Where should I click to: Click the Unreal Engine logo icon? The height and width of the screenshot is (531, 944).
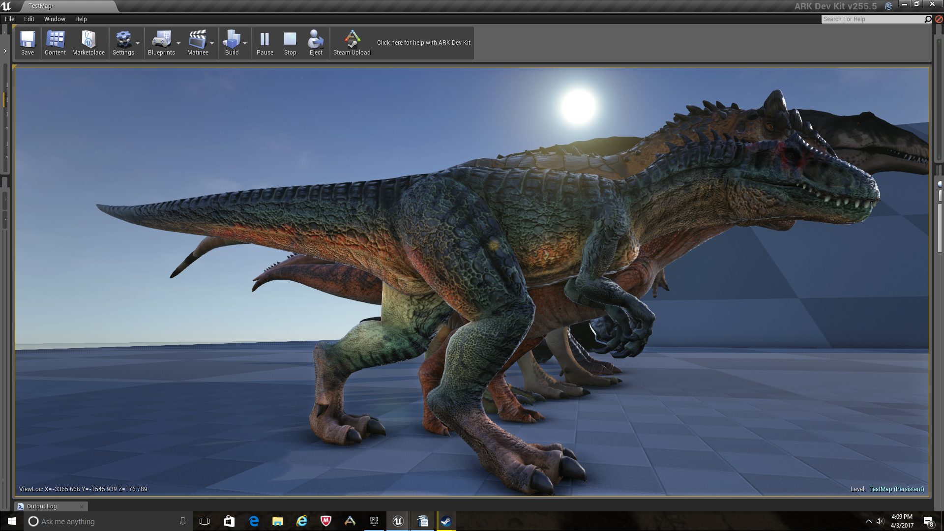[6, 6]
